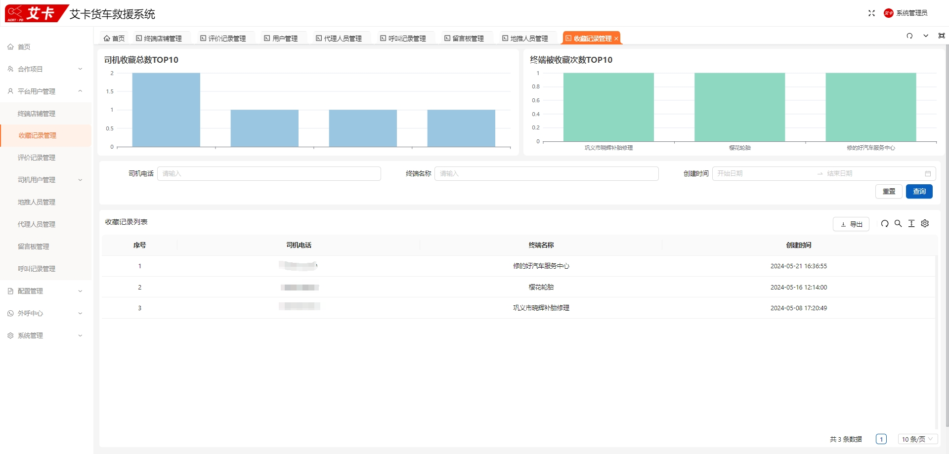This screenshot has height=454, width=949.
Task: Click the 樱花轮胎 bar in green chart
Action: (739, 107)
